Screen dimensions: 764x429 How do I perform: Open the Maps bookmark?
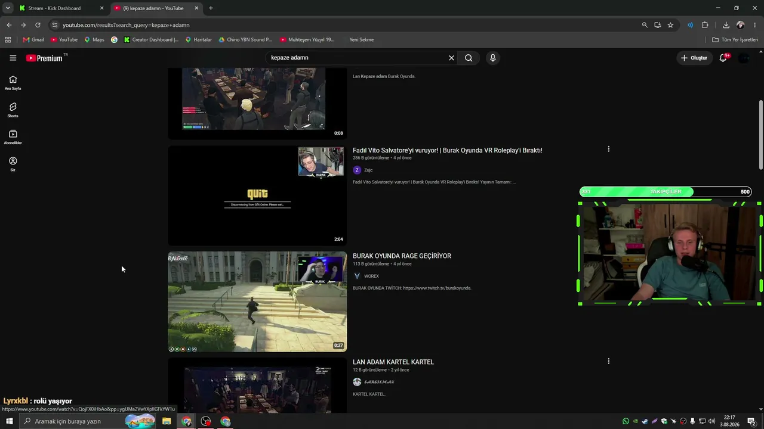tap(94, 40)
